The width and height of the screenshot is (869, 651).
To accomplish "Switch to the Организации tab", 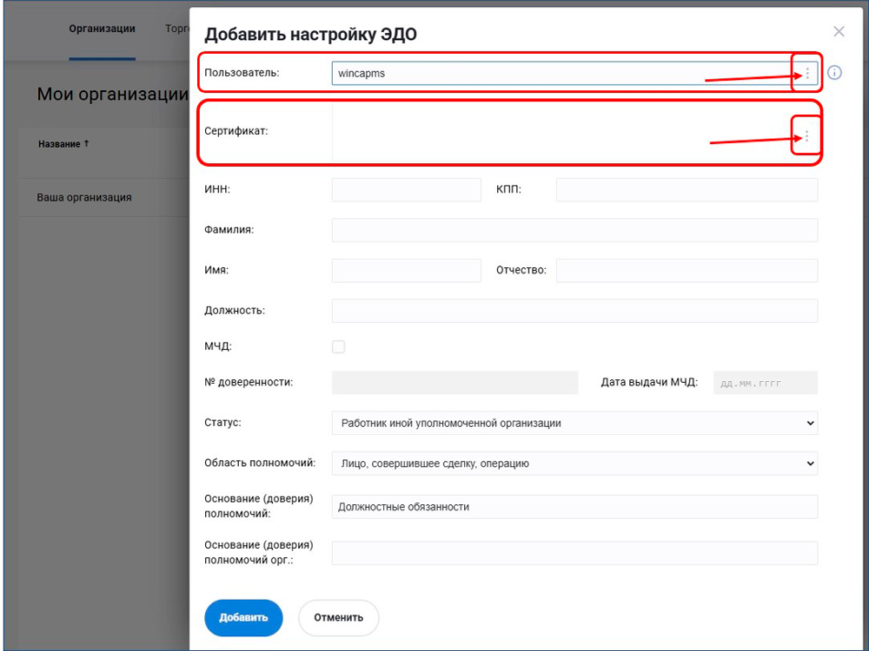I will [102, 29].
